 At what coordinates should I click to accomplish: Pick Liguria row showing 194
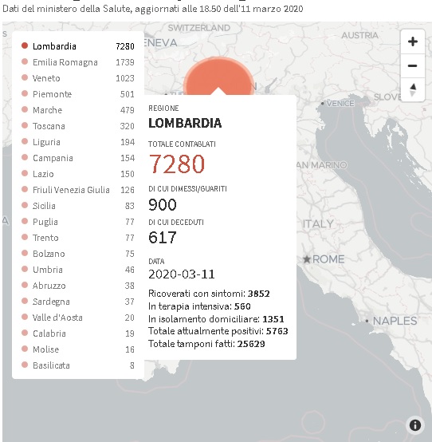point(78,142)
